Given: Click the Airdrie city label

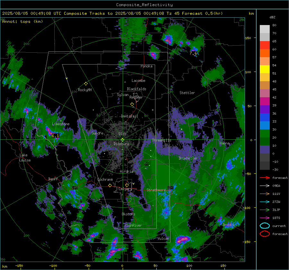Looking at the screenshot, I should click(x=127, y=171).
